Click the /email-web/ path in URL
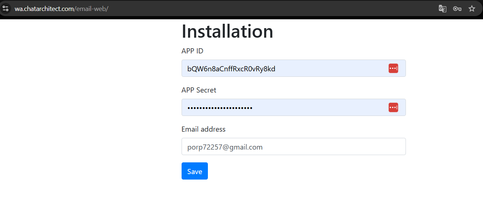This screenshot has height=211, width=483. [91, 9]
